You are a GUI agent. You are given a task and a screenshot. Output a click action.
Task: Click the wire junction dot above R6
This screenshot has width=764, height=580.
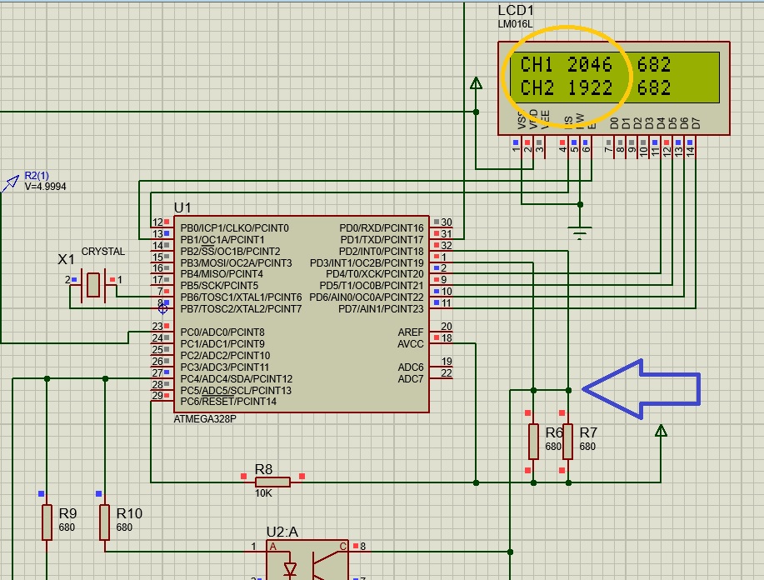533,389
